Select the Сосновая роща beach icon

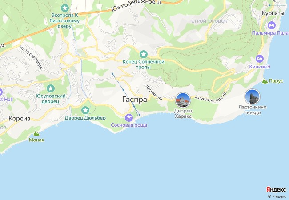coord(129,118)
